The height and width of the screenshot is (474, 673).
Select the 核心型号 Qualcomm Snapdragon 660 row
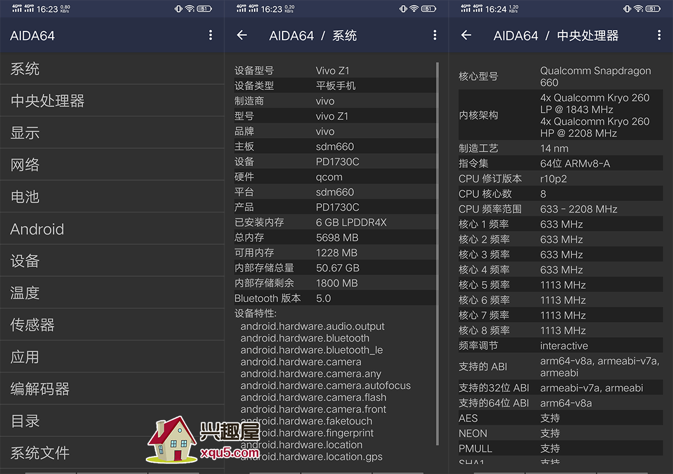coord(561,76)
